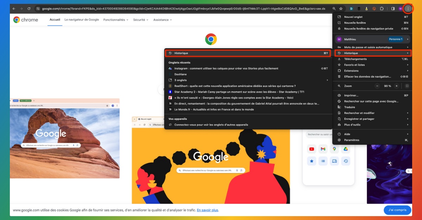Click the magnifier zoom icon in address bar
The width and height of the screenshot is (422, 220).
click(334, 8)
